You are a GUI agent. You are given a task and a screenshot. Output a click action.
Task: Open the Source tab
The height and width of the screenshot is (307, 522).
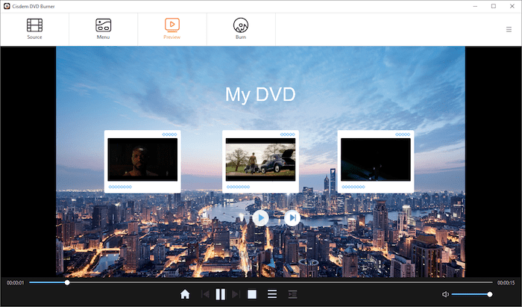[34, 28]
